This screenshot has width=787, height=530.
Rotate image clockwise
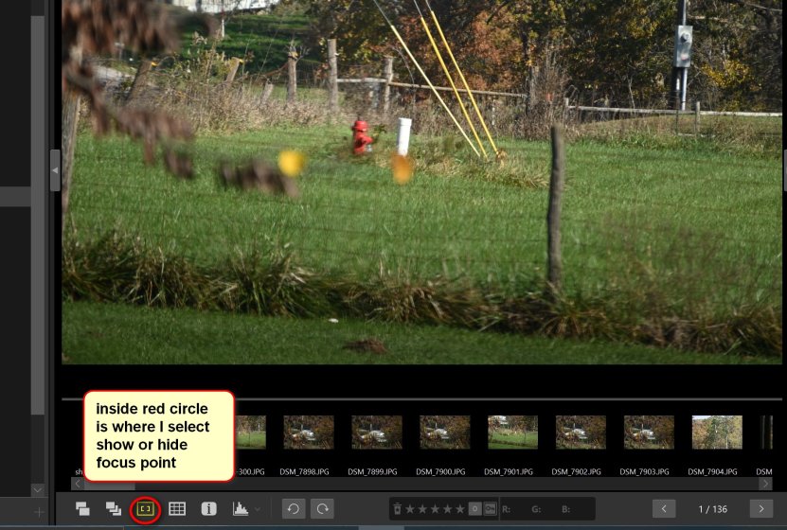pyautogui.click(x=322, y=509)
